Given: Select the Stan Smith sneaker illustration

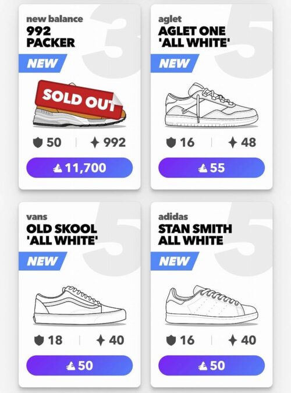Looking at the screenshot, I should click(x=211, y=305).
